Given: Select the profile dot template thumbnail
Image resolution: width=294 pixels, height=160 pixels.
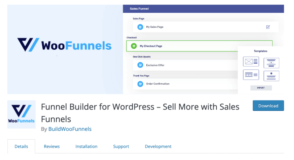Looking at the screenshot, I should pyautogui.click(x=271, y=76).
